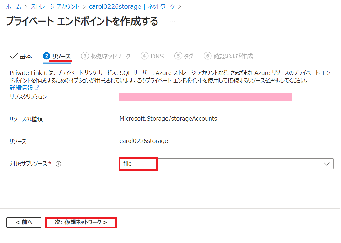Viewport: 341px width, 243px height.
Task: Click the リソース field label above 対象サブリソース
Action: point(18,141)
